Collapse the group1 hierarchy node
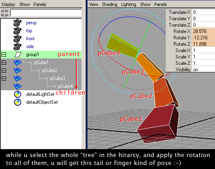Screen dimensions: 215x169 pos(4,55)
